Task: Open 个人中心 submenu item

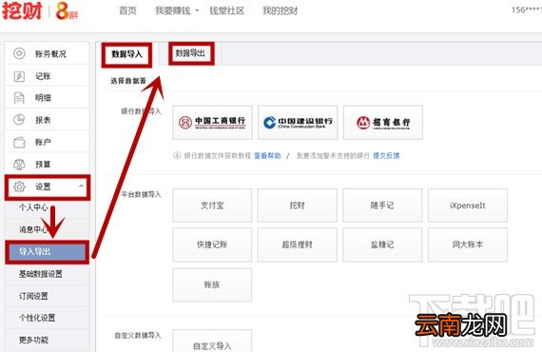Action: (x=47, y=207)
